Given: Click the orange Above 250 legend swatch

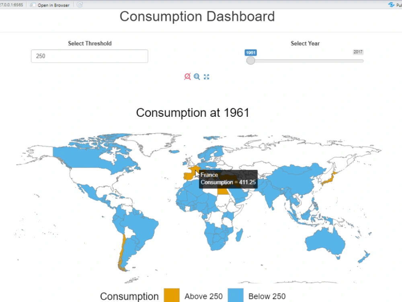Looking at the screenshot, I should pos(172,295).
